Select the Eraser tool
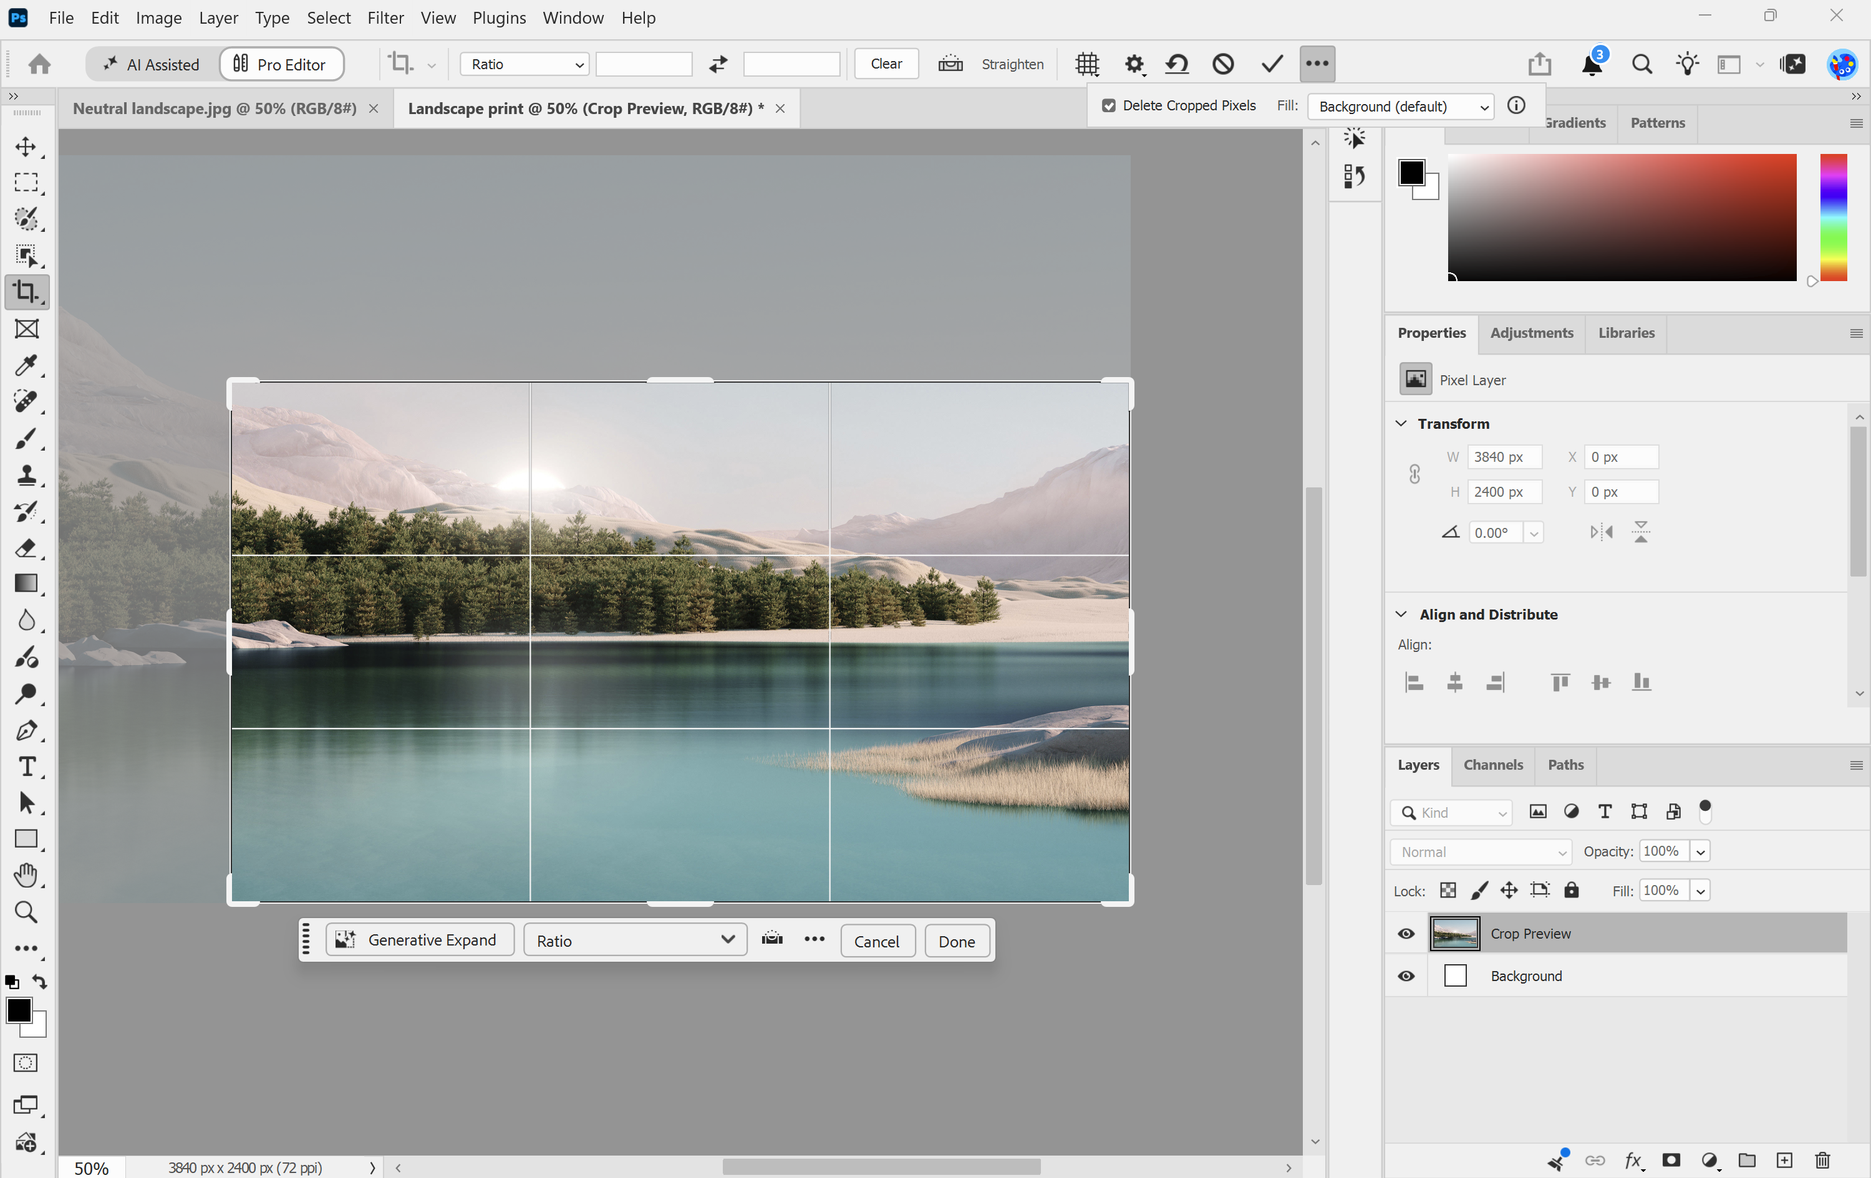 pos(26,548)
